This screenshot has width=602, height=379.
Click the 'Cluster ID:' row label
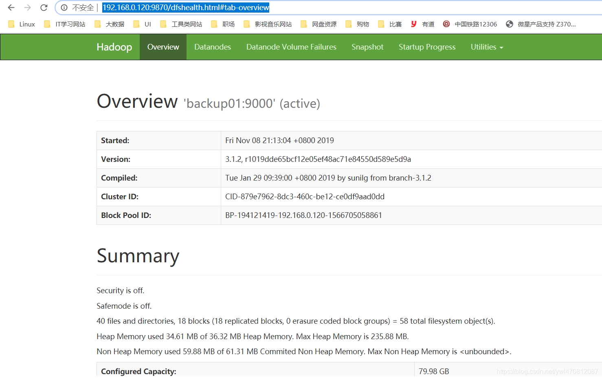tap(120, 196)
